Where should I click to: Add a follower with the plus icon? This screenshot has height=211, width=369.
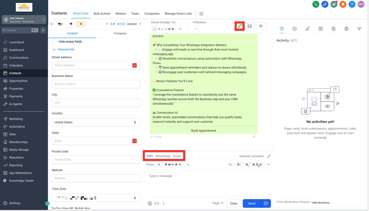[196, 29]
